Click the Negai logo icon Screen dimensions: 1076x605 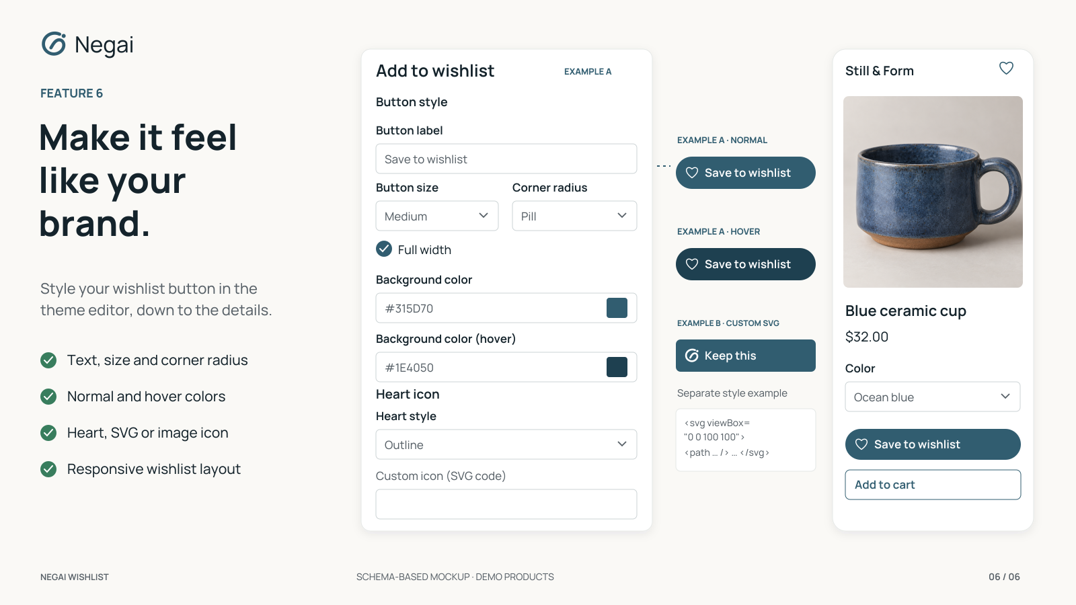coord(54,44)
